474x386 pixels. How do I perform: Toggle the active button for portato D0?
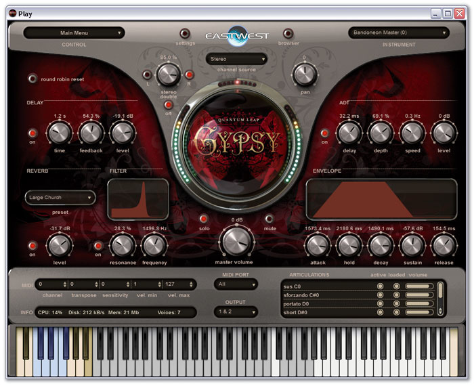point(381,303)
